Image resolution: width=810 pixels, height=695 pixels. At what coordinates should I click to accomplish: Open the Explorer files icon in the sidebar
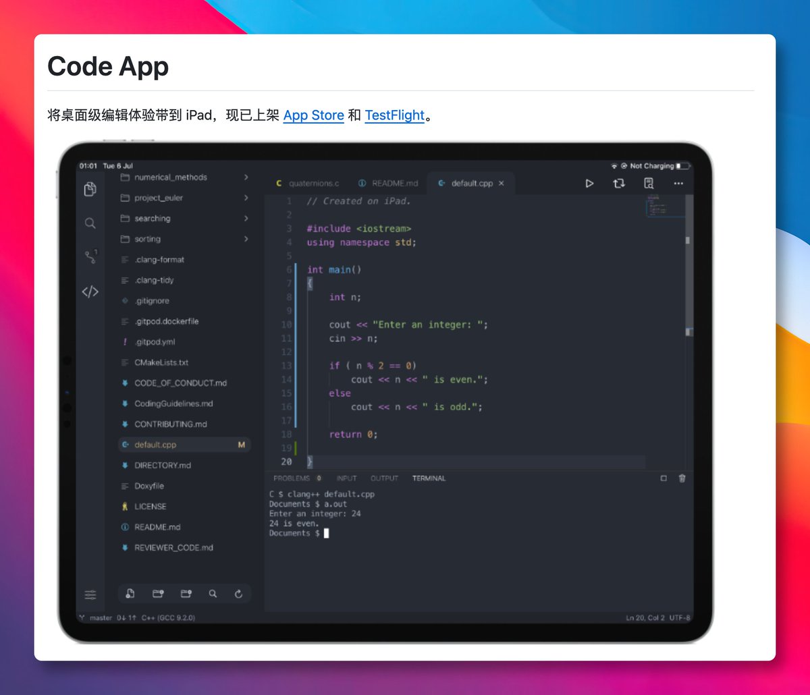coord(90,190)
